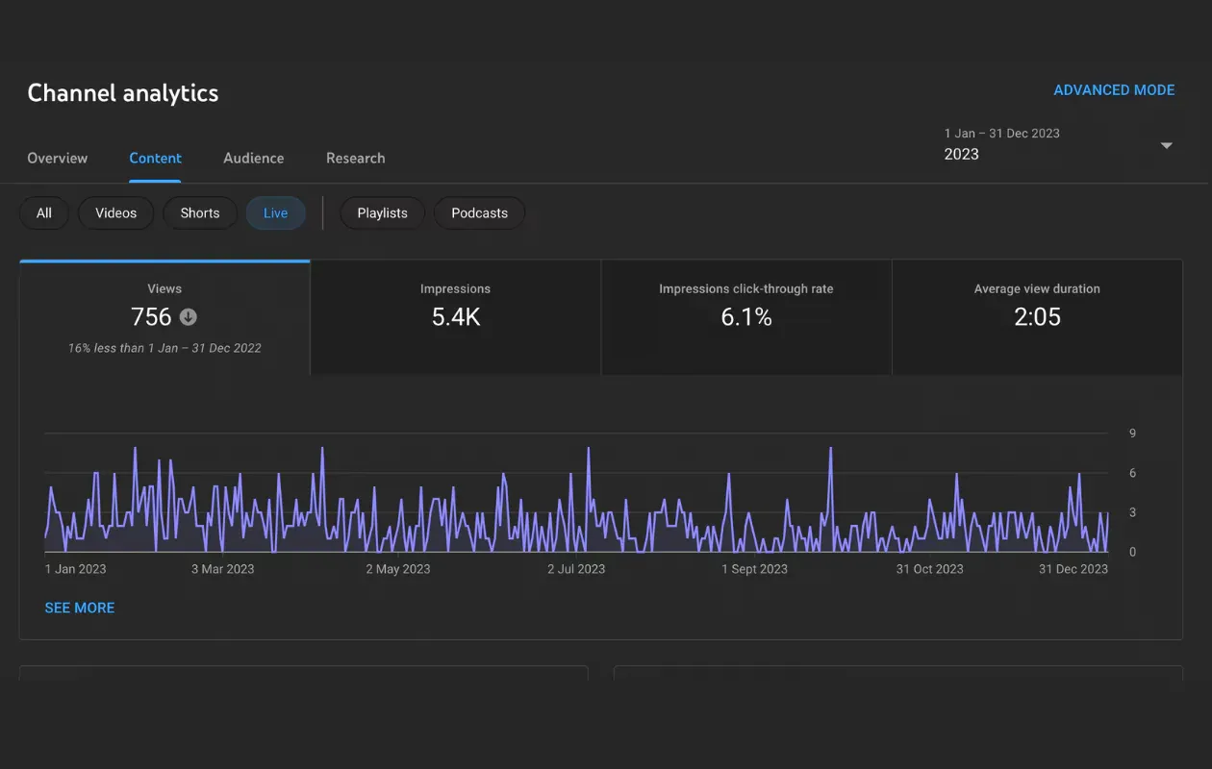Select the Impressions metric card

click(x=456, y=317)
